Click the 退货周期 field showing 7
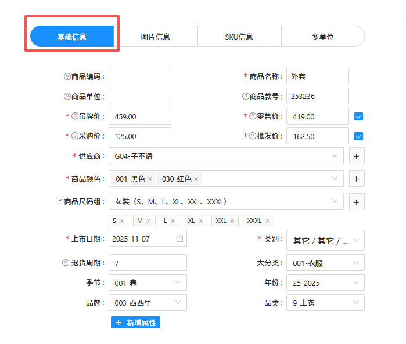The height and width of the screenshot is (344, 406). (148, 263)
